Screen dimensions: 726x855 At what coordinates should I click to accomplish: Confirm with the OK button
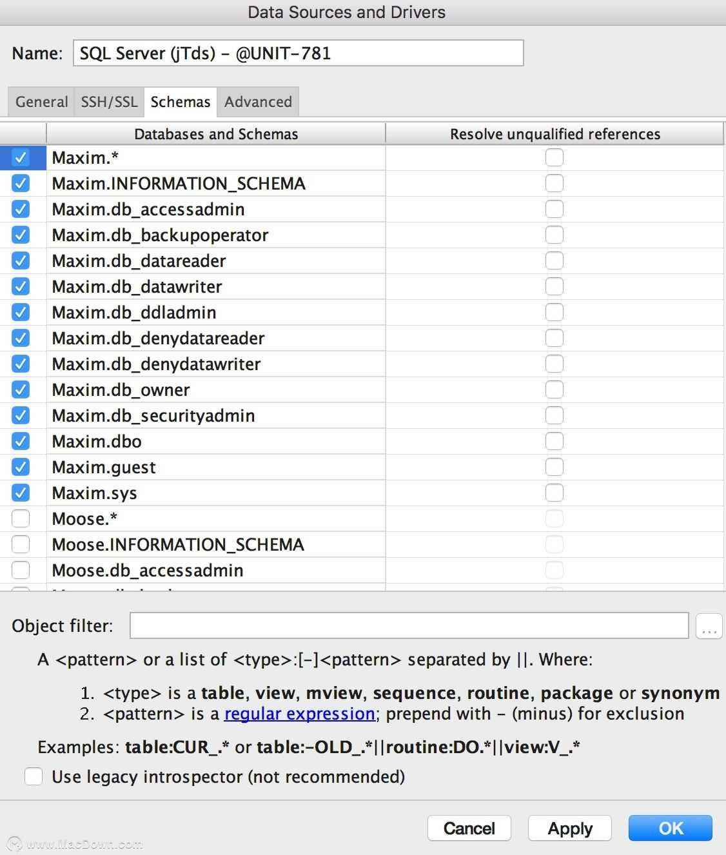670,828
